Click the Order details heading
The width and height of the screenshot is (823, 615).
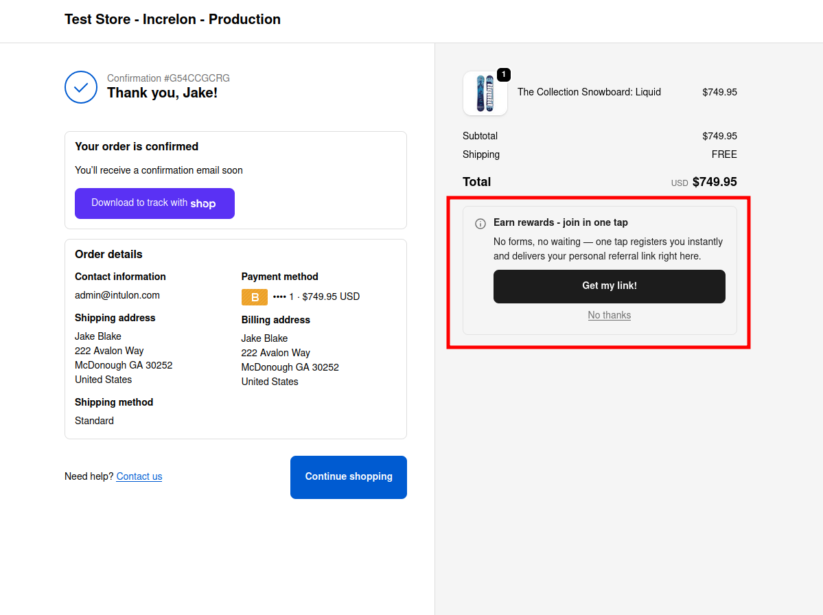tap(108, 254)
